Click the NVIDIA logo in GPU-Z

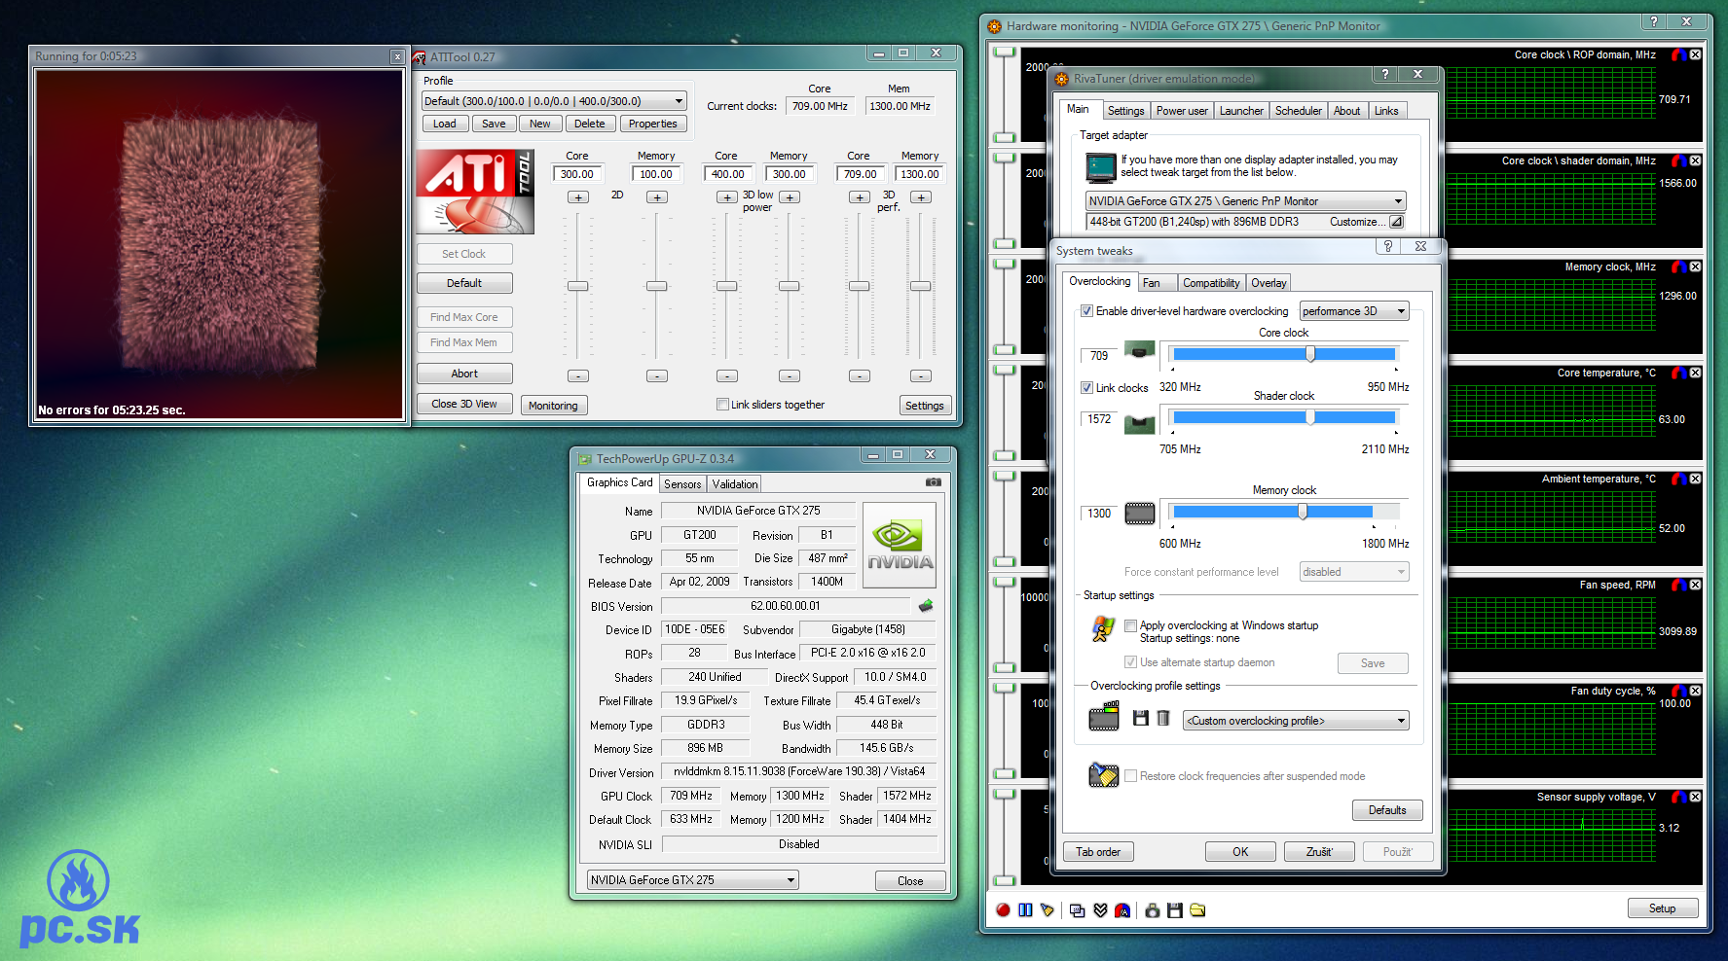point(900,545)
